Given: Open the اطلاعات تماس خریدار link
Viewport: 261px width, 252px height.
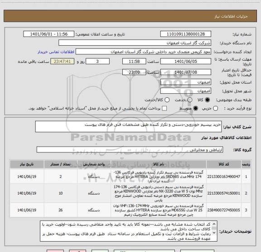Looking at the screenshot, I should click(x=56, y=52).
